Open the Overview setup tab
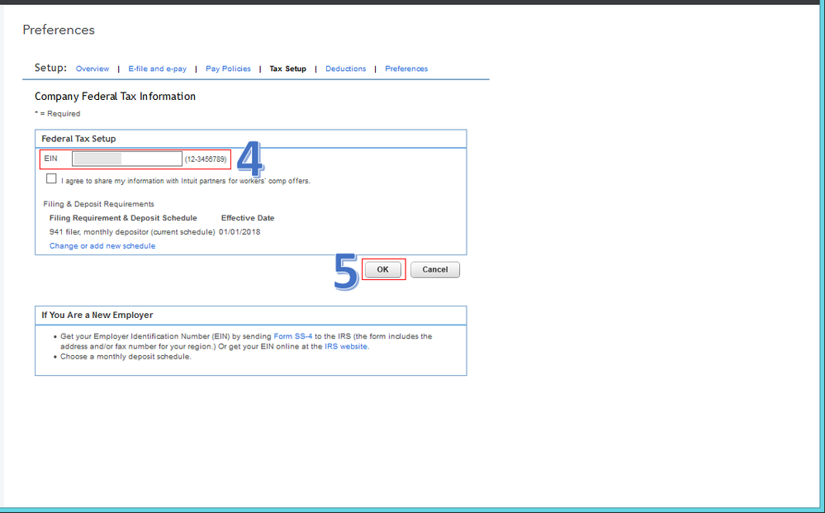 point(92,69)
